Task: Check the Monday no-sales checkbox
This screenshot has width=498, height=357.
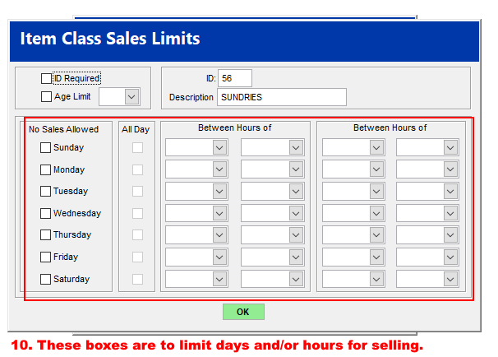Action: tap(46, 169)
